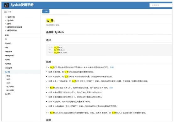Screen dimensions: 174x122
Task: Click the 函数库: TyMath heading
Action: tap(55, 32)
